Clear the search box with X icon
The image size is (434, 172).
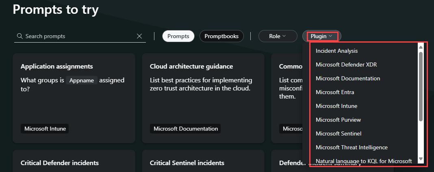pos(139,36)
